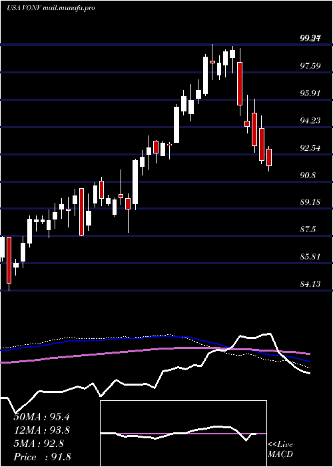This screenshot has height=467, width=333.
Task: Click the 92.54 price axis label
Action: tap(310, 147)
